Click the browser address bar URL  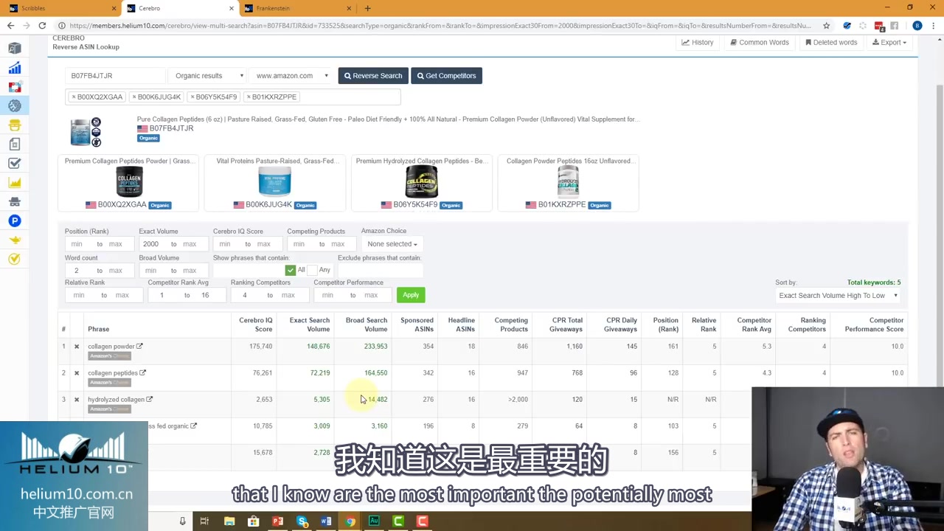click(440, 26)
